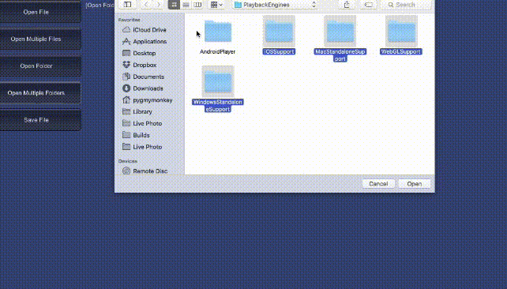Open the PlaybackEngines path dropdown

[275, 5]
